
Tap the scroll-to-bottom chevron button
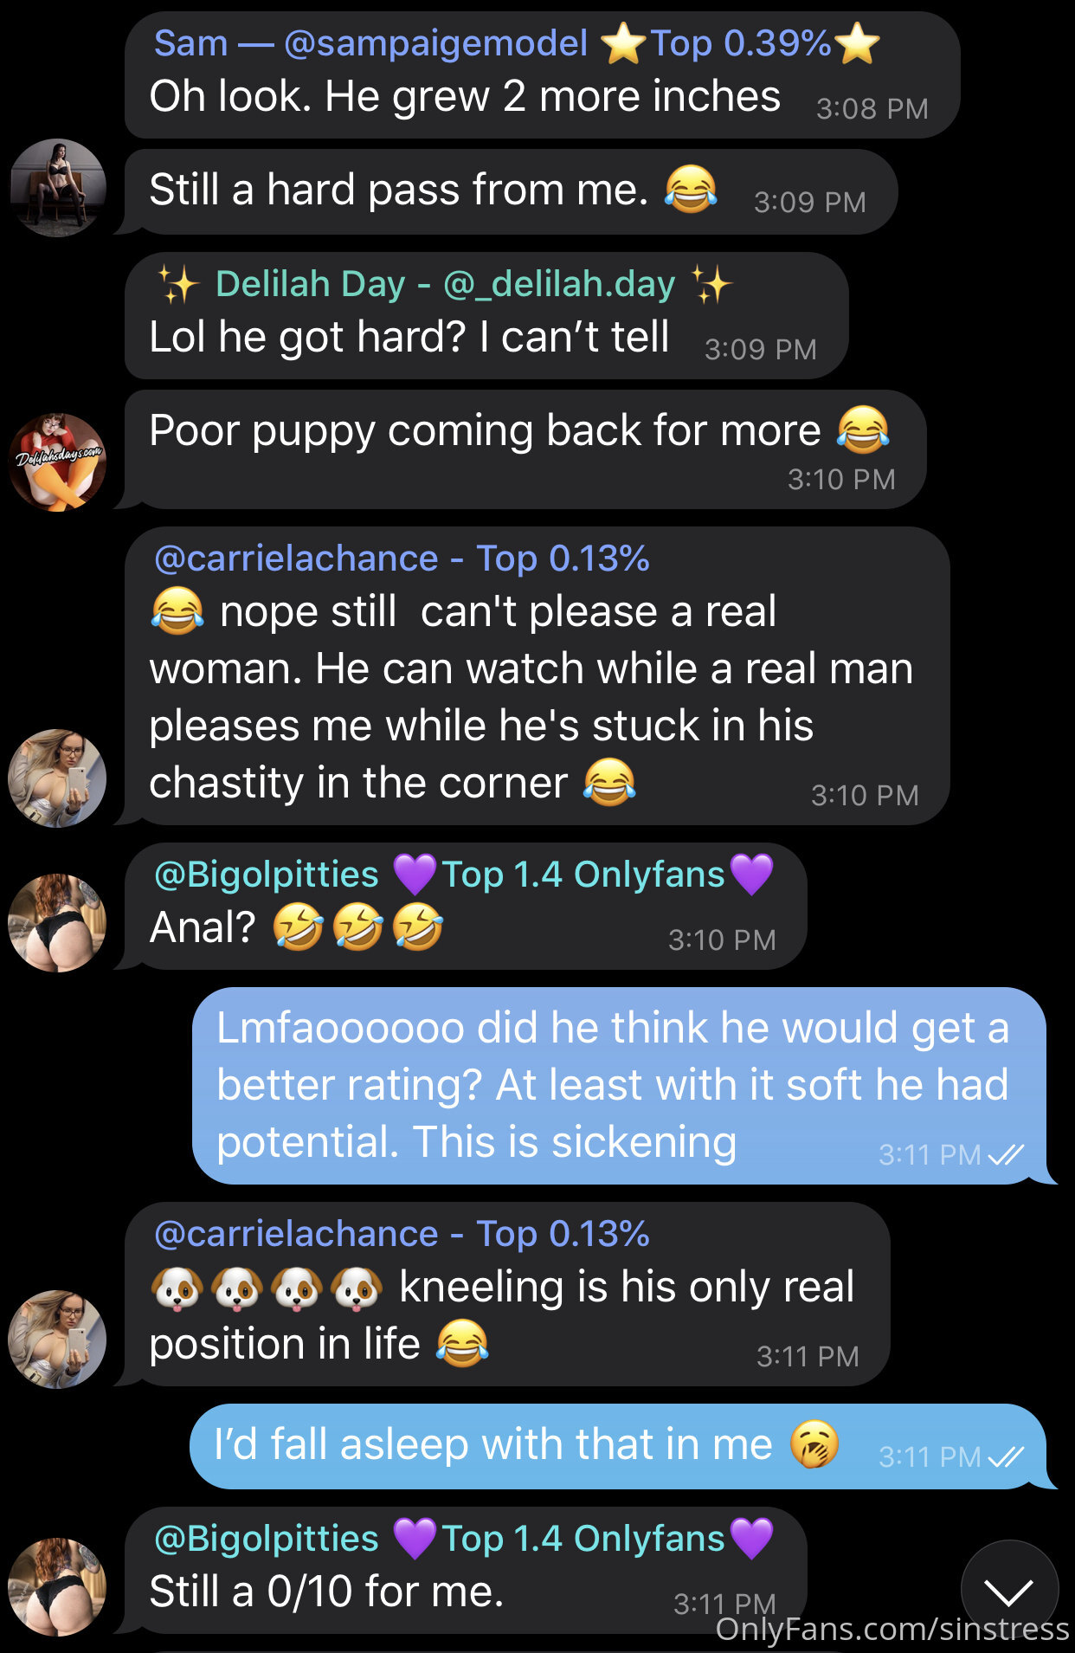[x=1009, y=1589]
